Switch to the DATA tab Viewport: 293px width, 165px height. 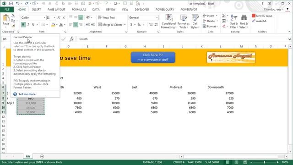click(96, 9)
